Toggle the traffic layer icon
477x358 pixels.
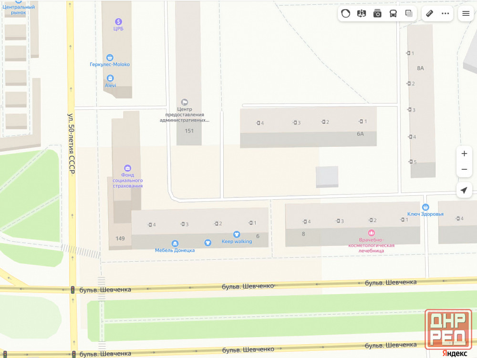346,13
